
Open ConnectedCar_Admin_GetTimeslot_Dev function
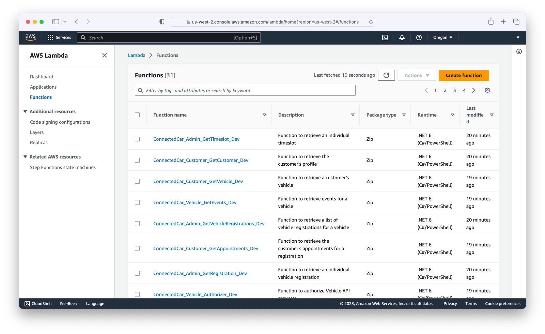click(196, 139)
